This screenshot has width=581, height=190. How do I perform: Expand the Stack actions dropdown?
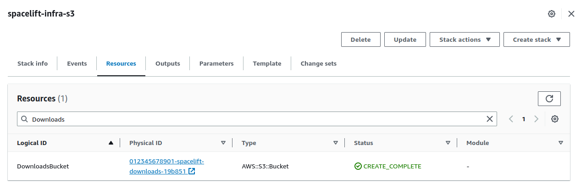click(x=465, y=39)
